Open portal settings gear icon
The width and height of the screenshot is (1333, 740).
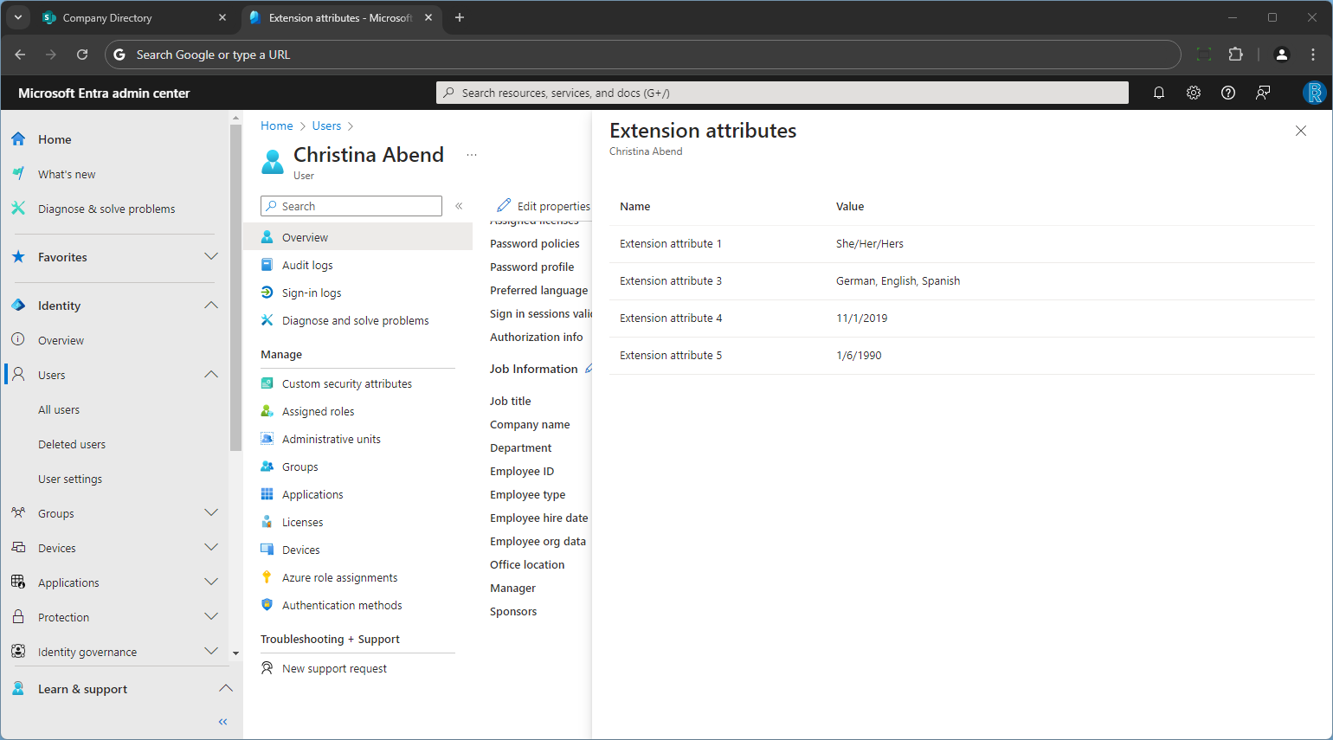click(x=1194, y=93)
